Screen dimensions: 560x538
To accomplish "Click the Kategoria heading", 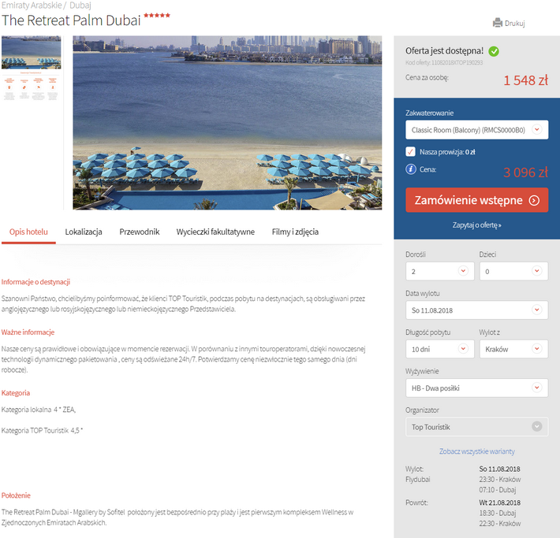I will (16, 393).
